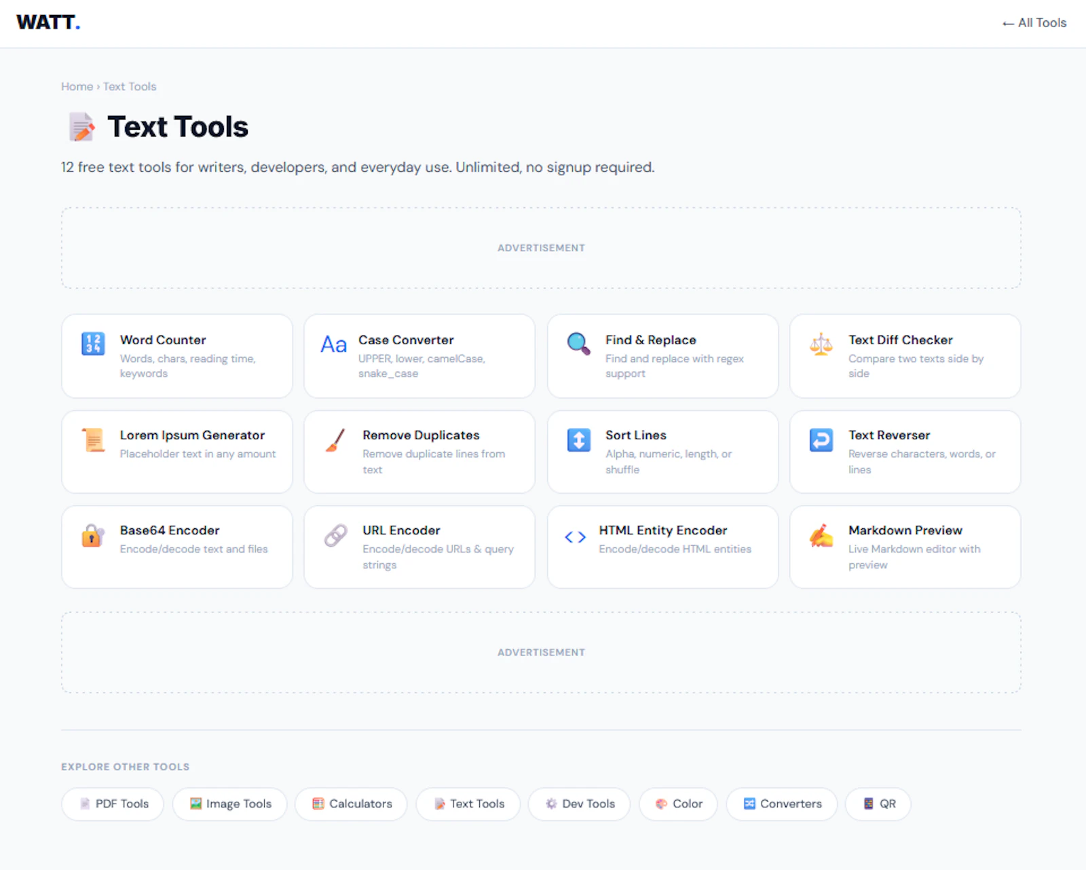Open the Markdown Preview title
Image resolution: width=1086 pixels, height=870 pixels.
[x=905, y=530]
